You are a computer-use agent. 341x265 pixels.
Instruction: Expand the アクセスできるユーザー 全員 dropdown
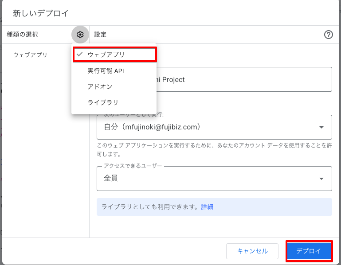point(214,179)
